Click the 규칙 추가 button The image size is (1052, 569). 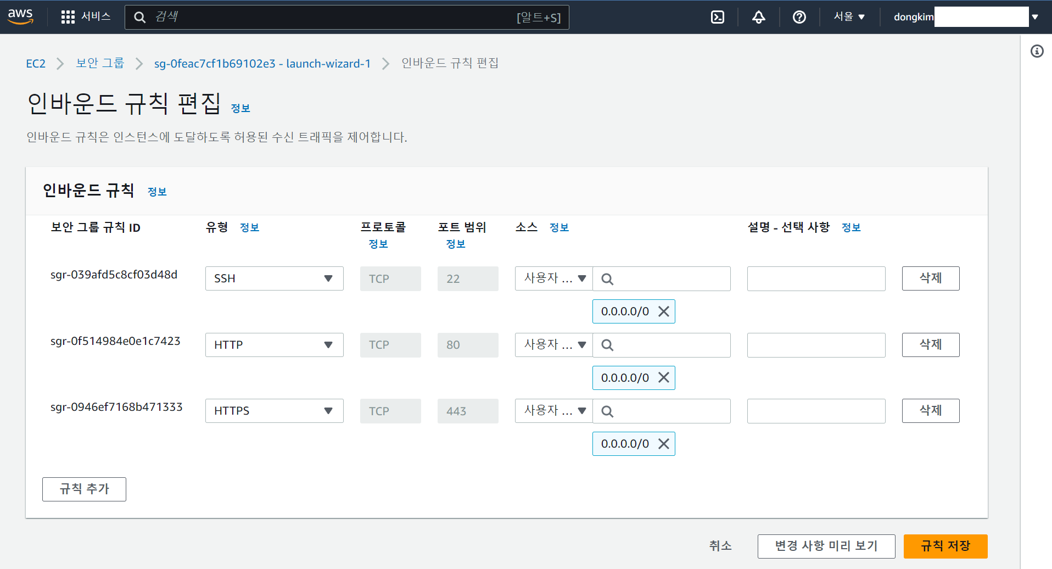point(84,489)
